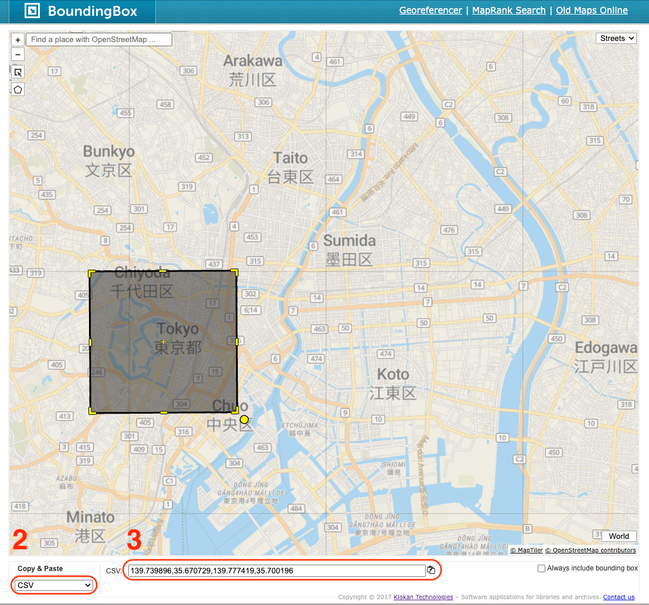Click the top-center resize handle of the box

[163, 271]
